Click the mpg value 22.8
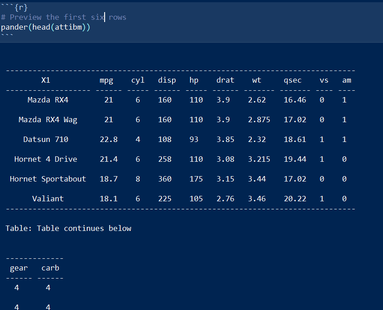This screenshot has width=383, height=310. (x=109, y=139)
